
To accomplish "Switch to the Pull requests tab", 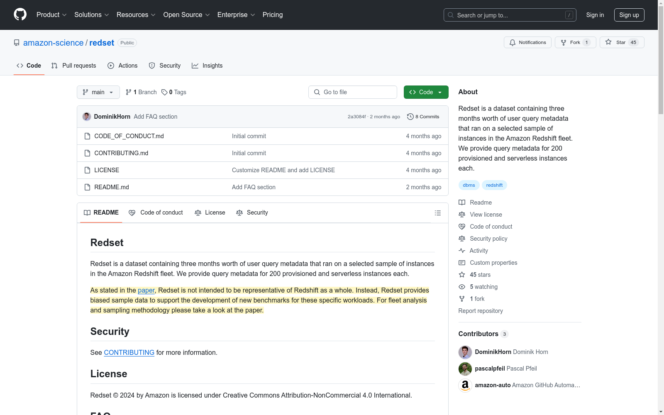I will pos(74,66).
